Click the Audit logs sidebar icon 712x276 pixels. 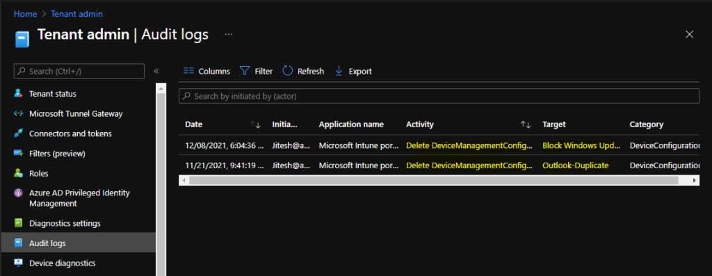18,243
